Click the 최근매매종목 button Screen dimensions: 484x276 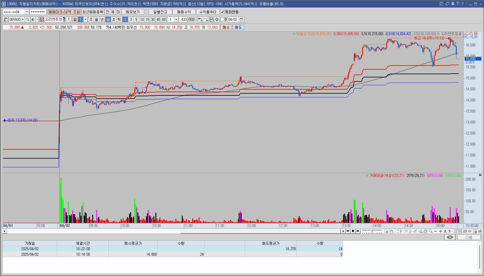click(x=93, y=12)
